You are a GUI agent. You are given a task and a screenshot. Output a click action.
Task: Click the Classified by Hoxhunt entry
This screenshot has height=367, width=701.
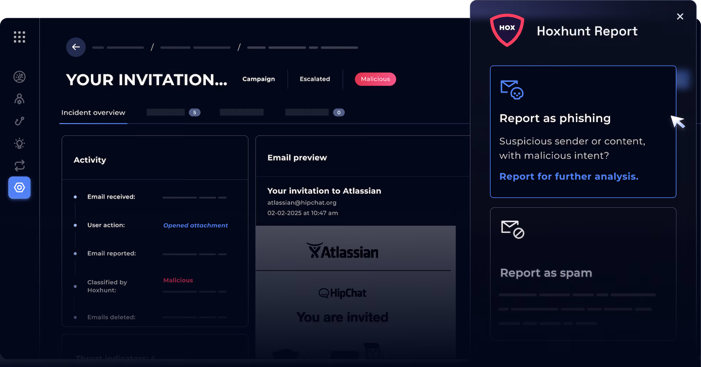pos(107,286)
